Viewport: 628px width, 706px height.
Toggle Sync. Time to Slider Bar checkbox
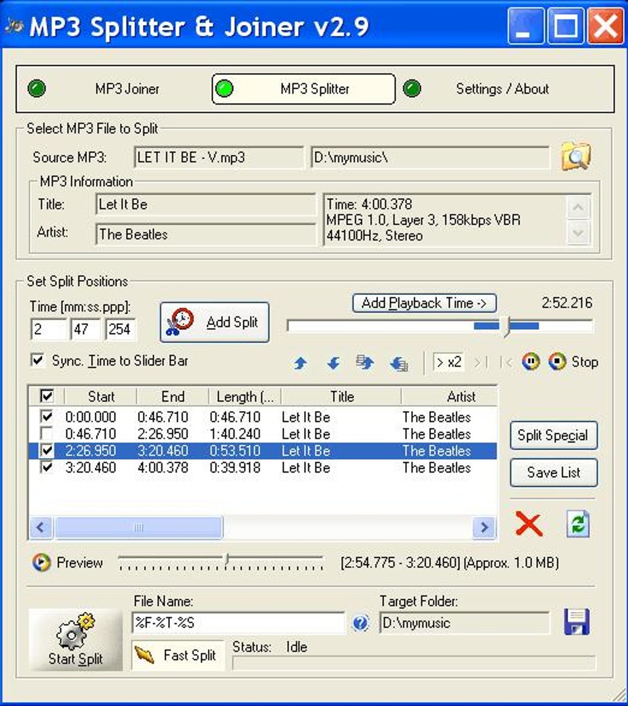coord(38,360)
